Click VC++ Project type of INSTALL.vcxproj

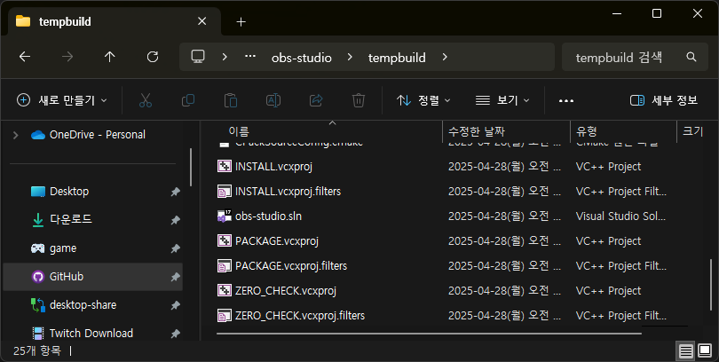[x=608, y=166]
